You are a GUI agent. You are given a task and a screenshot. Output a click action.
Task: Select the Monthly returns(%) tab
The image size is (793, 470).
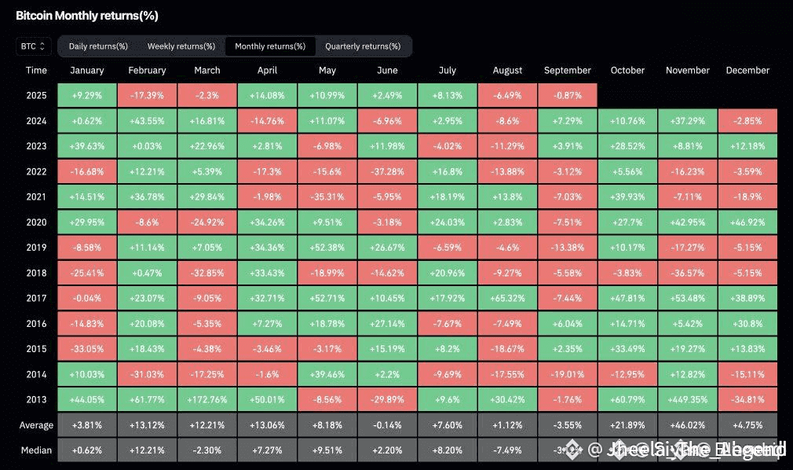[270, 46]
